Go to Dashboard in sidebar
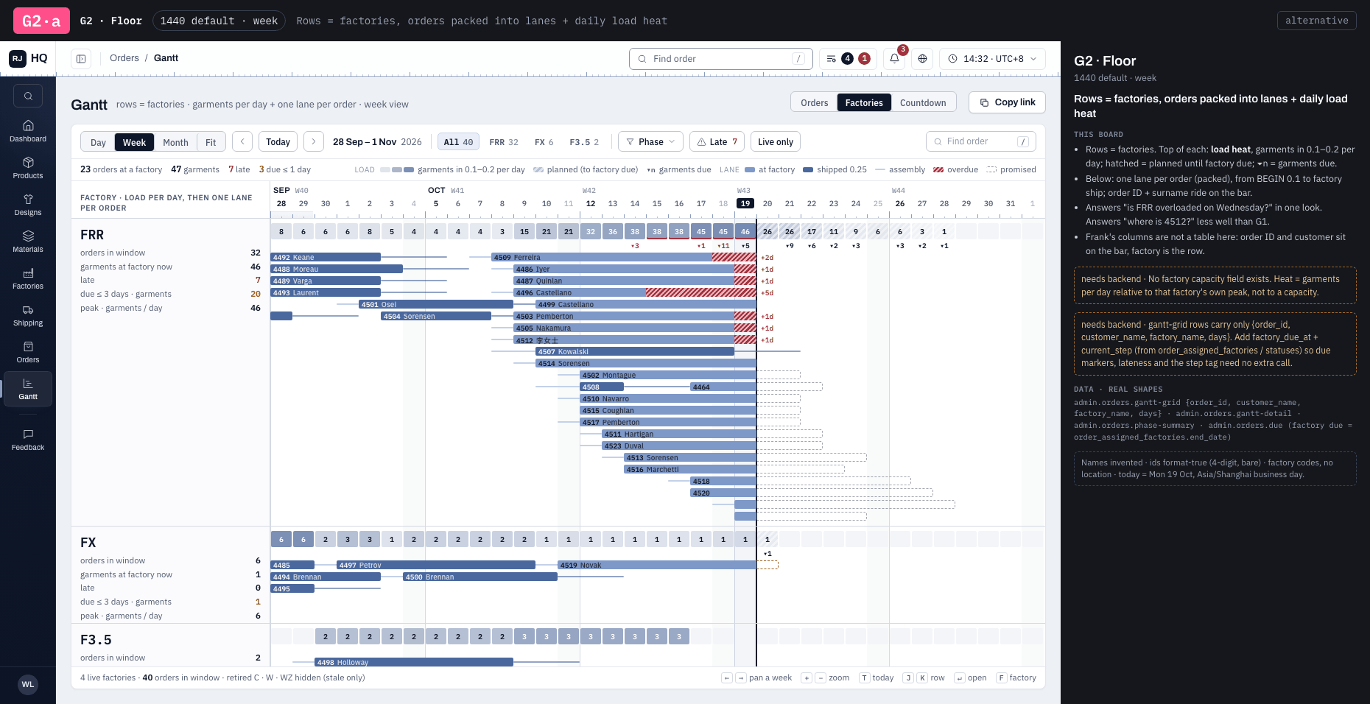 click(x=28, y=131)
